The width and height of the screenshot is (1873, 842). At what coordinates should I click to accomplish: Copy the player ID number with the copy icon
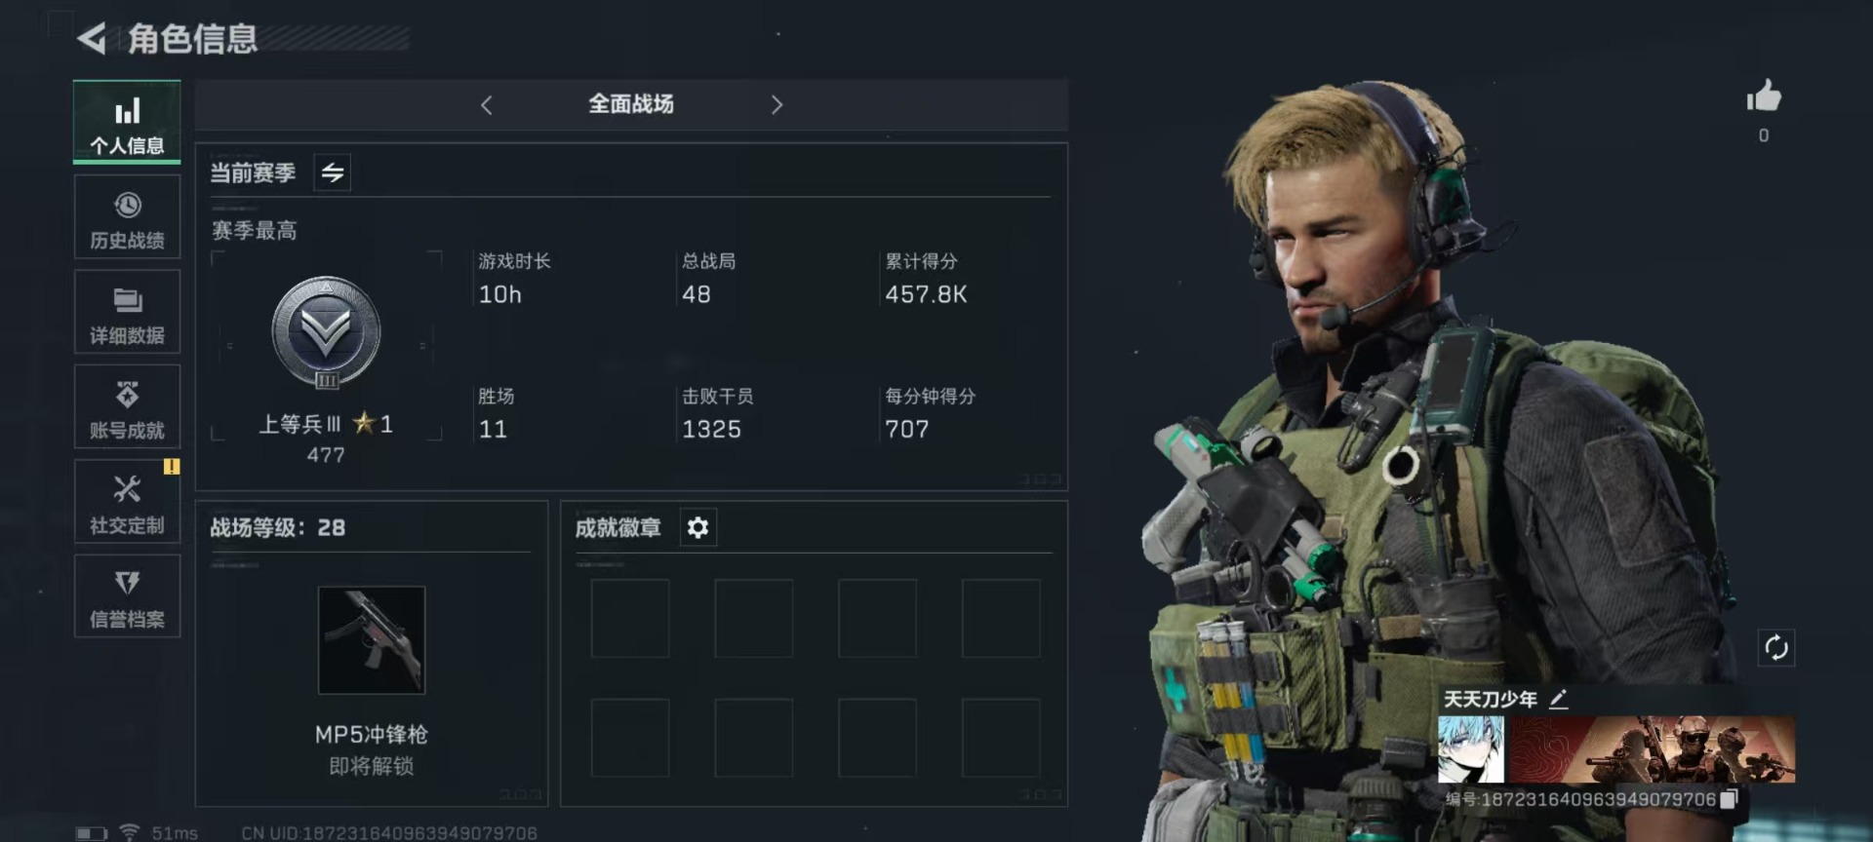1729,799
